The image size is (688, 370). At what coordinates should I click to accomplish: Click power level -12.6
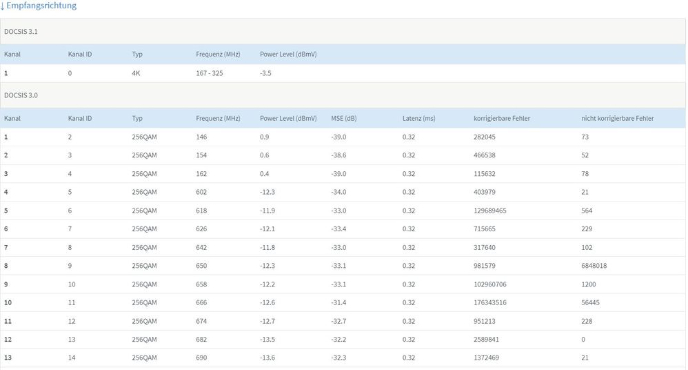coord(267,303)
